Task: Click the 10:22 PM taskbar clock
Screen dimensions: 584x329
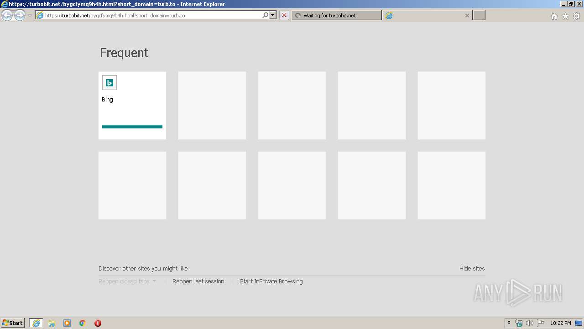Action: coord(560,323)
